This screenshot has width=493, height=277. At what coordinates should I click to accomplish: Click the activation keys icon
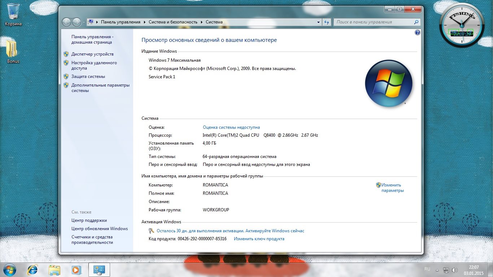[x=152, y=231]
